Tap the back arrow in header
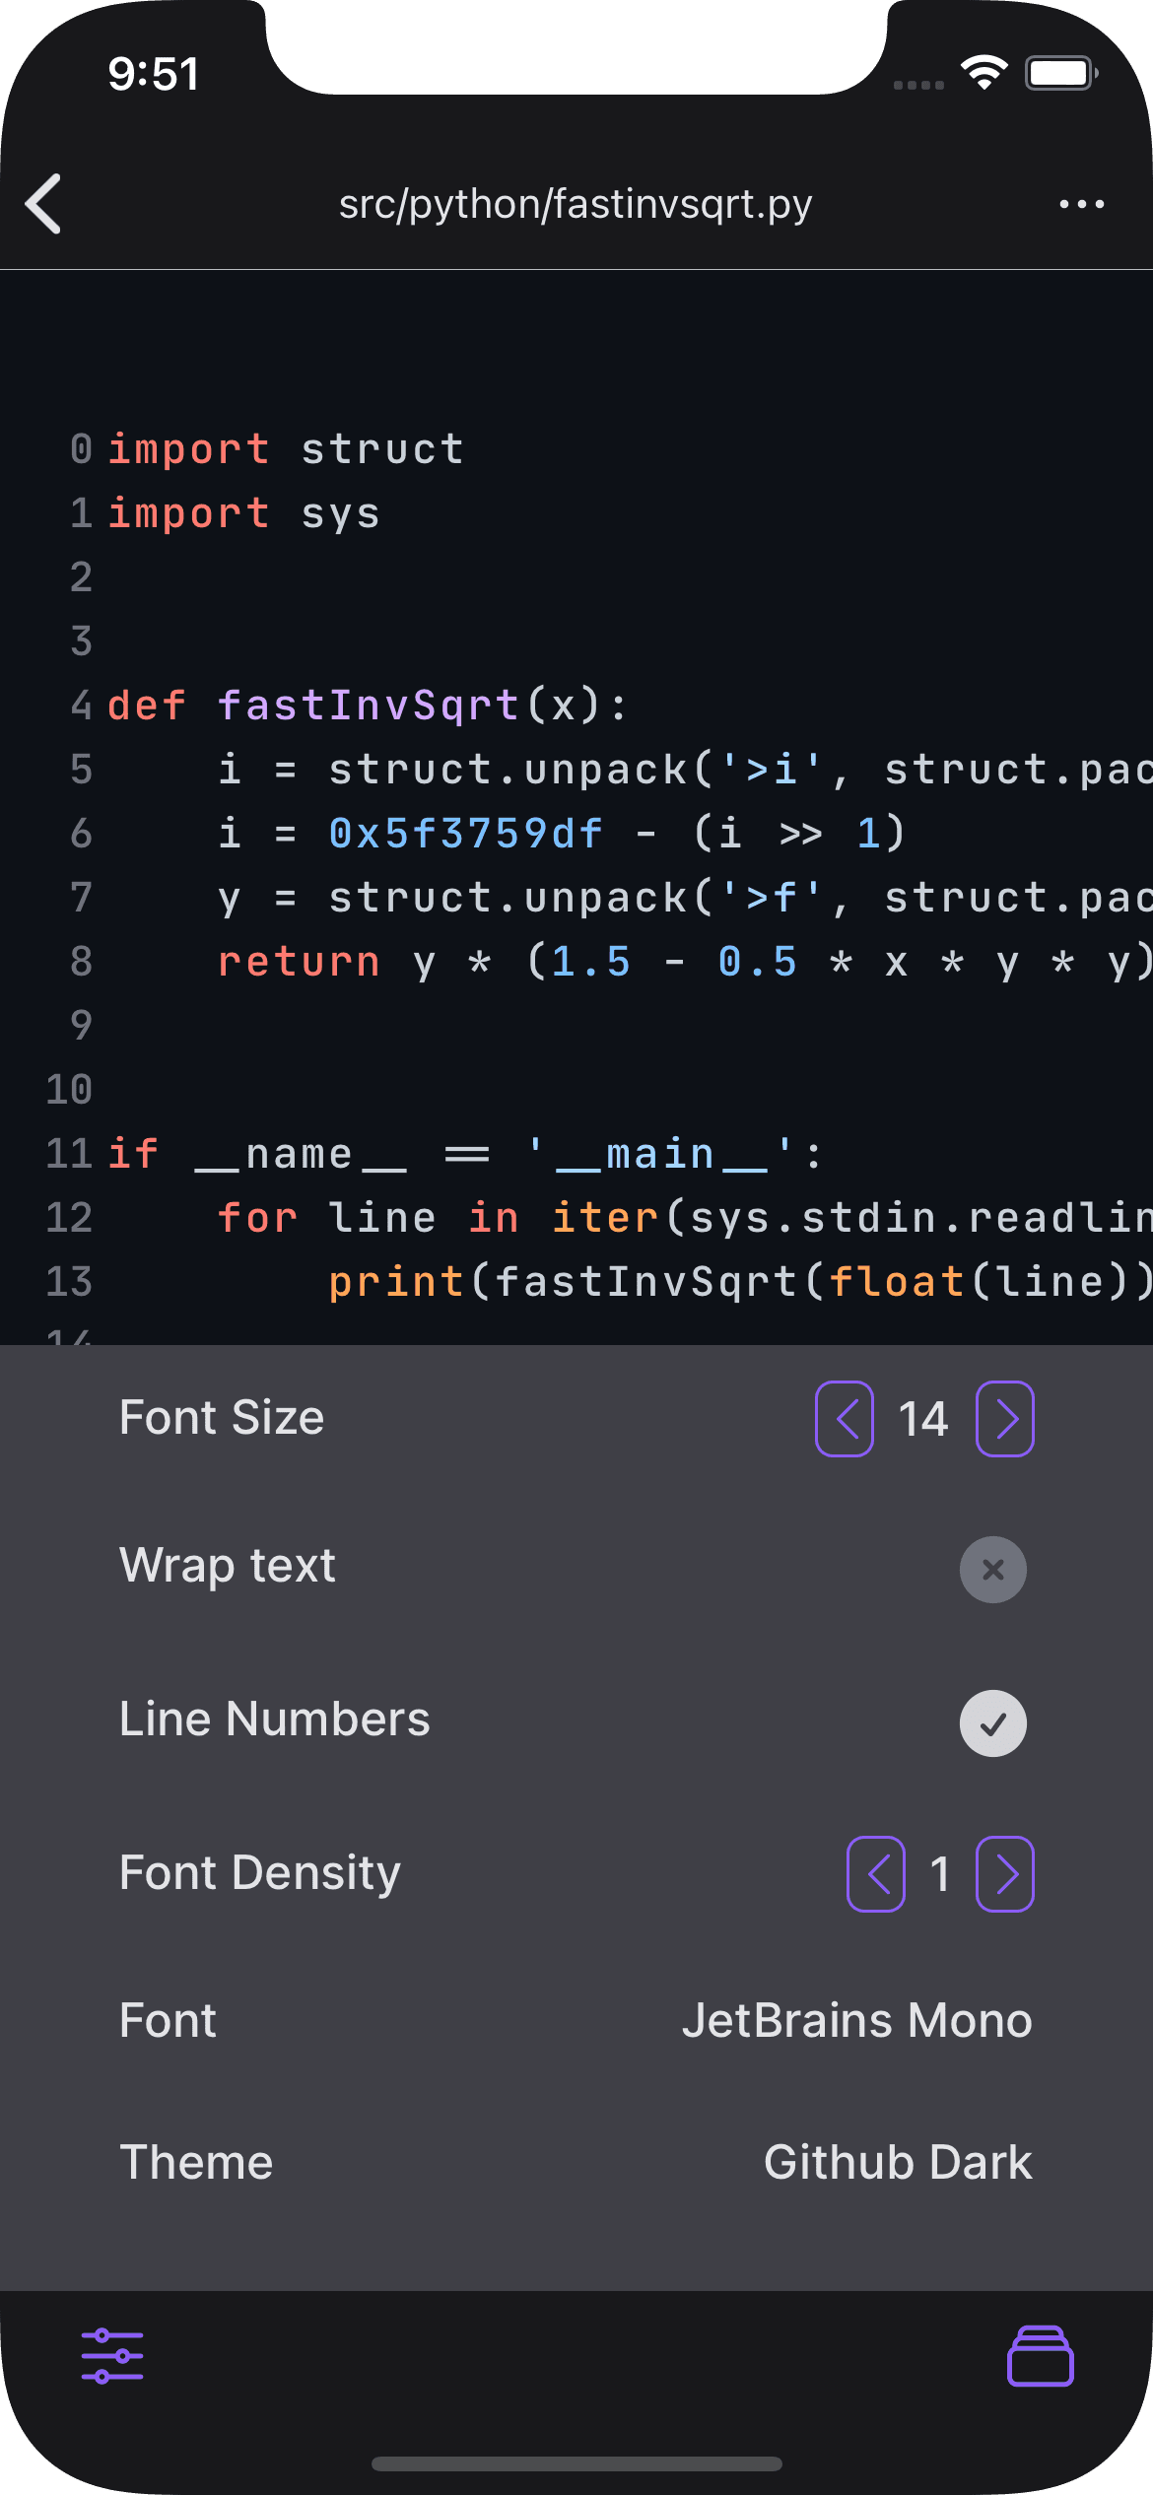Viewport: 1153px width, 2495px height. click(44, 204)
